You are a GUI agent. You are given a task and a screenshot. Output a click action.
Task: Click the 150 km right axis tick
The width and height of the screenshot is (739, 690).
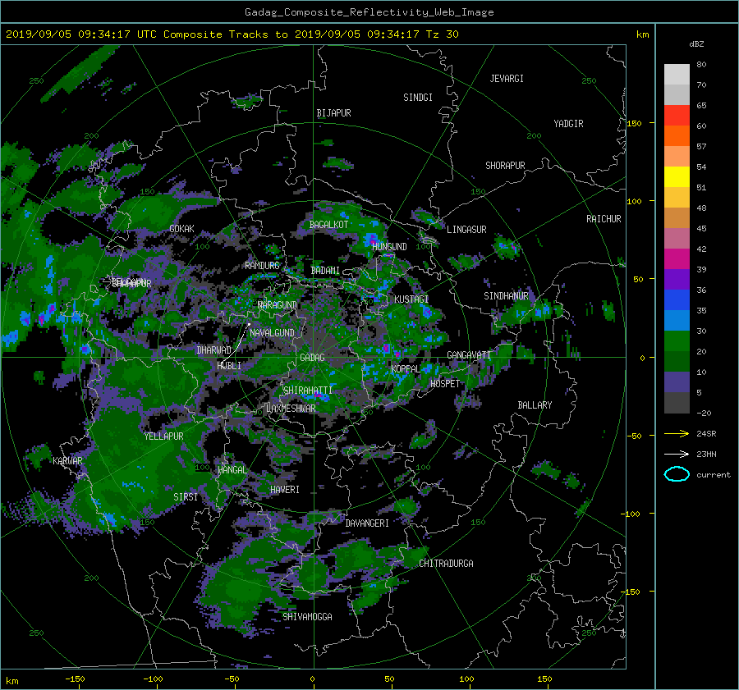pyautogui.click(x=635, y=123)
